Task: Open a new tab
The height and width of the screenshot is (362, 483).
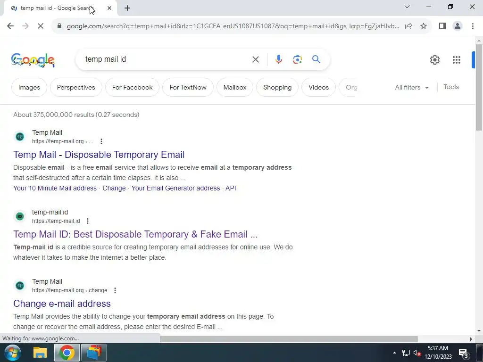Action: (127, 8)
